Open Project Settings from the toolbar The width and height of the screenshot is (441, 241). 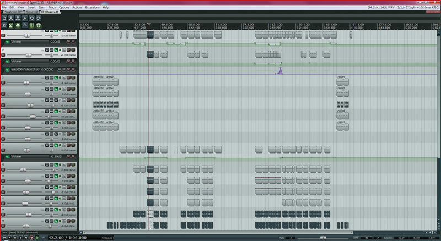24,18
